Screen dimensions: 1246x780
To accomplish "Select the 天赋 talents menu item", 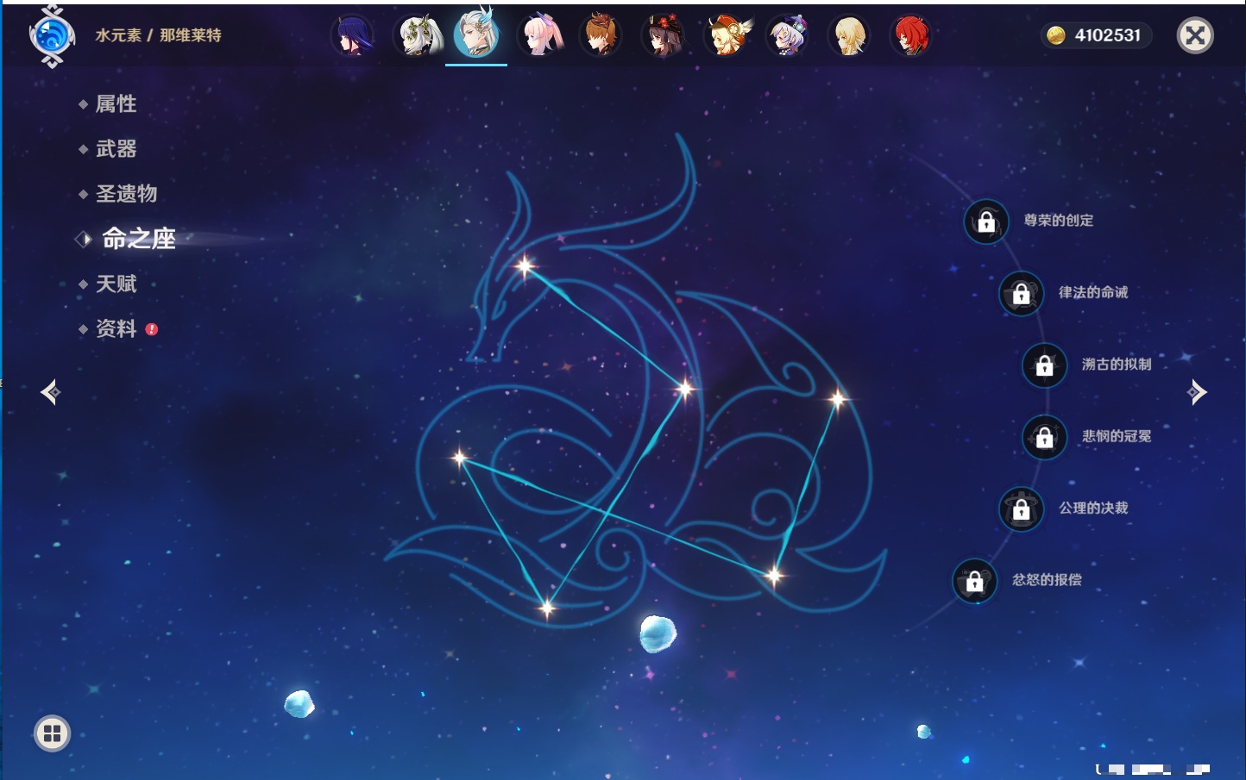I will (116, 284).
